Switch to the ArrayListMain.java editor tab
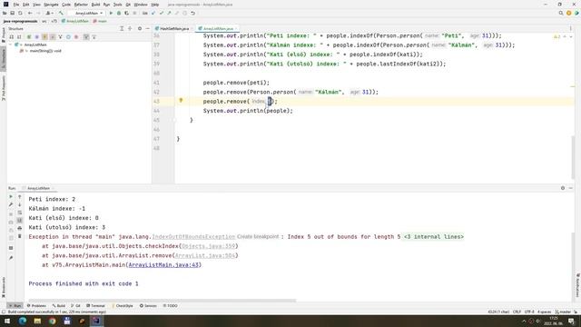The width and height of the screenshot is (581, 327). 218,28
